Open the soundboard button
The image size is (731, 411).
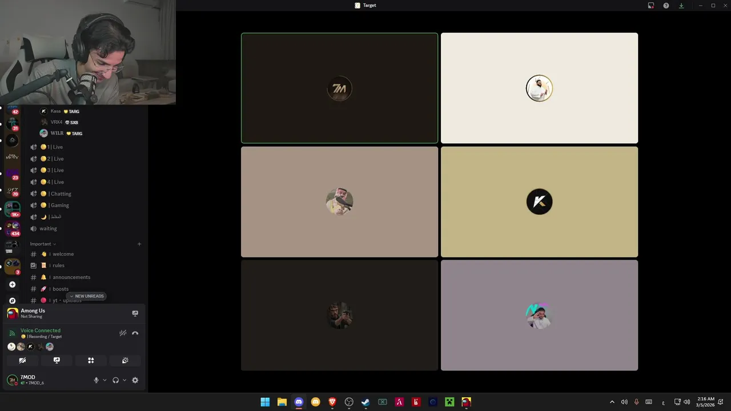(125, 360)
